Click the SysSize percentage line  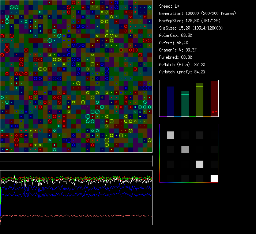coord(191,28)
